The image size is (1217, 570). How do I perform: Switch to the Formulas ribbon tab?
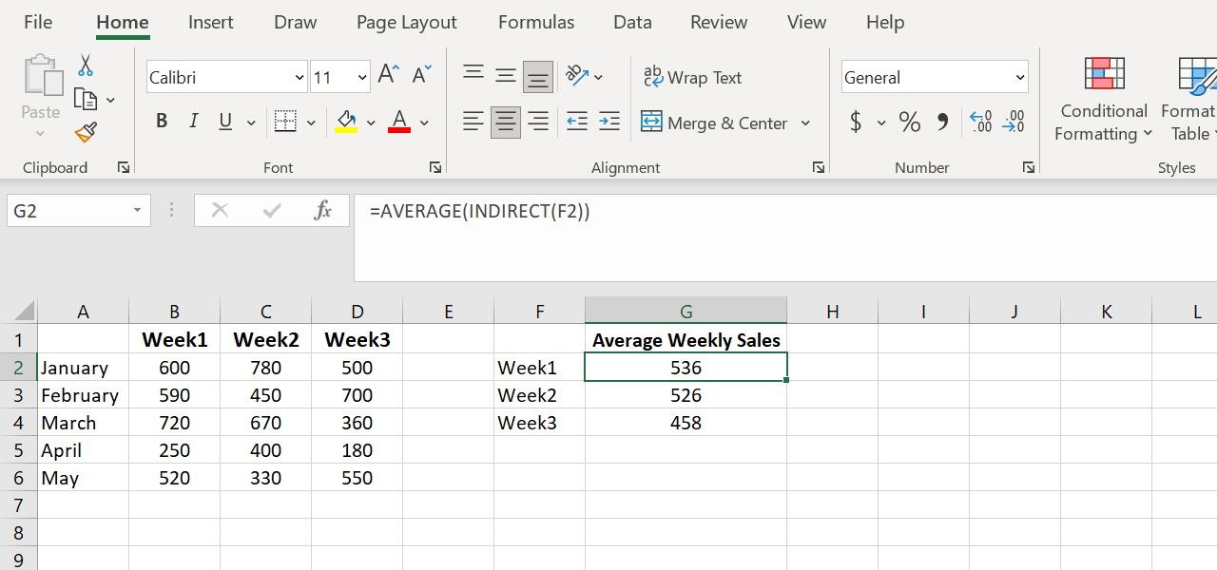[x=535, y=22]
